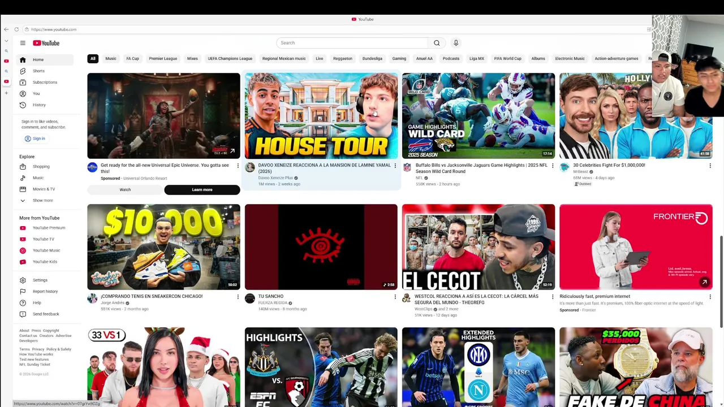Image resolution: width=724 pixels, height=407 pixels.
Task: Click 'Davoo Xeneize Plus' channel name
Action: pos(275,178)
